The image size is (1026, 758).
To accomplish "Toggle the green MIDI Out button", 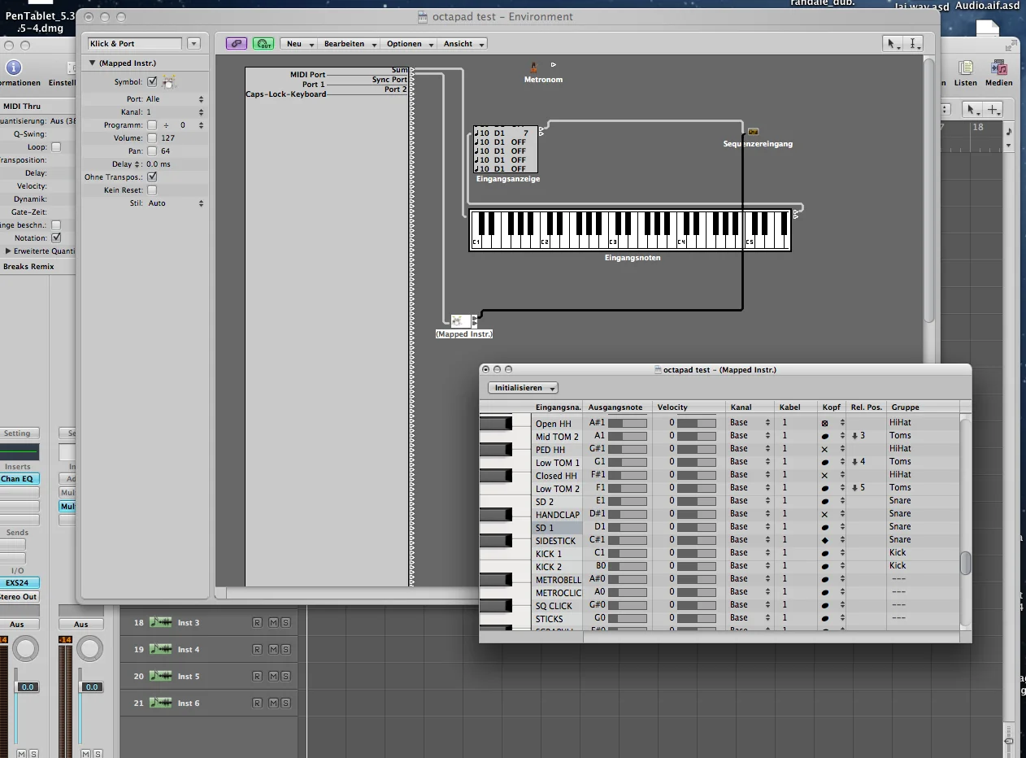I will click(x=263, y=44).
